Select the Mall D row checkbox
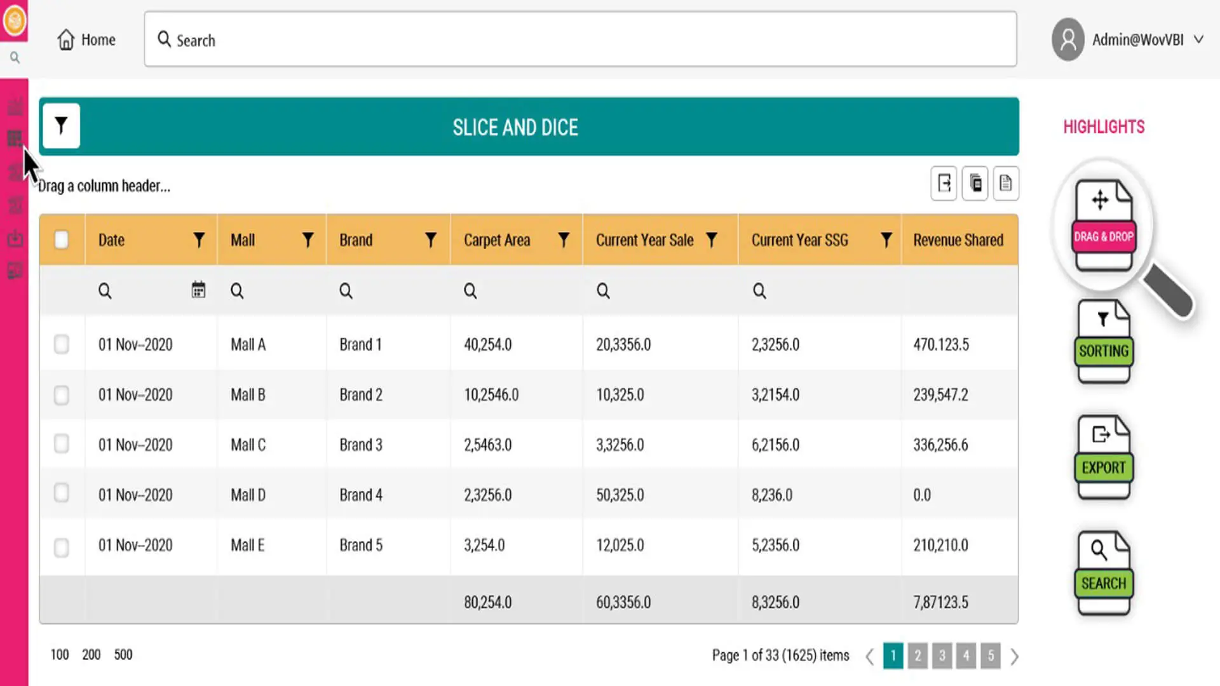Screen dimensions: 1220x686 click(x=62, y=493)
